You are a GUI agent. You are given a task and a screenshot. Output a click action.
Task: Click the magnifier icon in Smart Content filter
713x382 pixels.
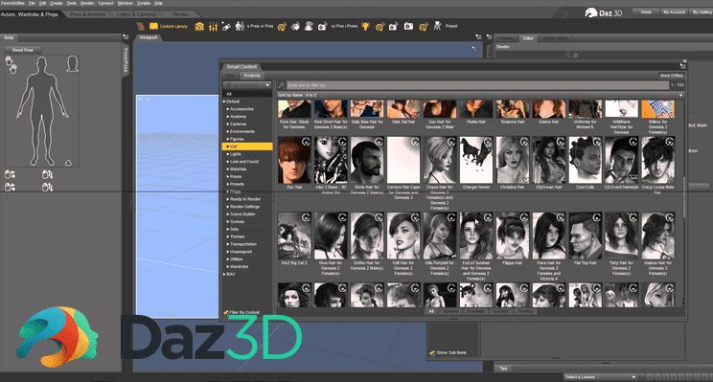click(282, 85)
